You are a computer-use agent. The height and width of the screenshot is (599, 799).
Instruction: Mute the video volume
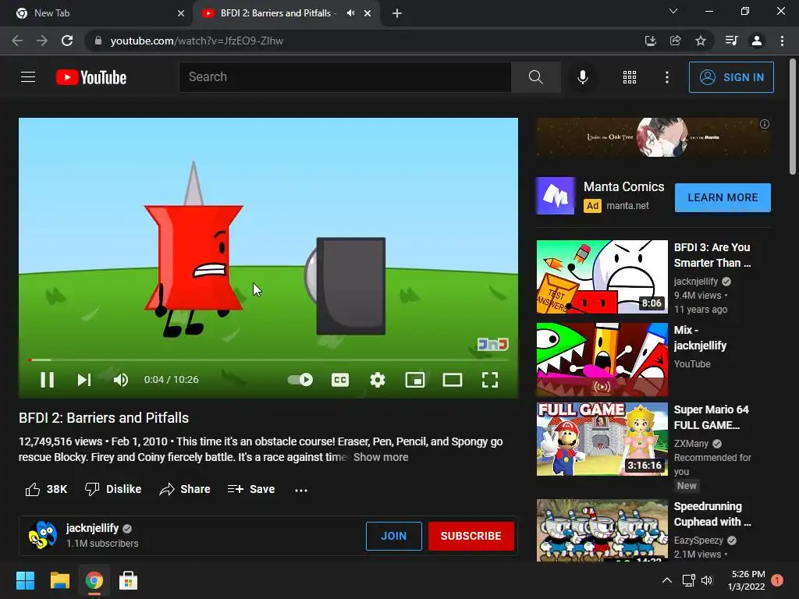121,380
